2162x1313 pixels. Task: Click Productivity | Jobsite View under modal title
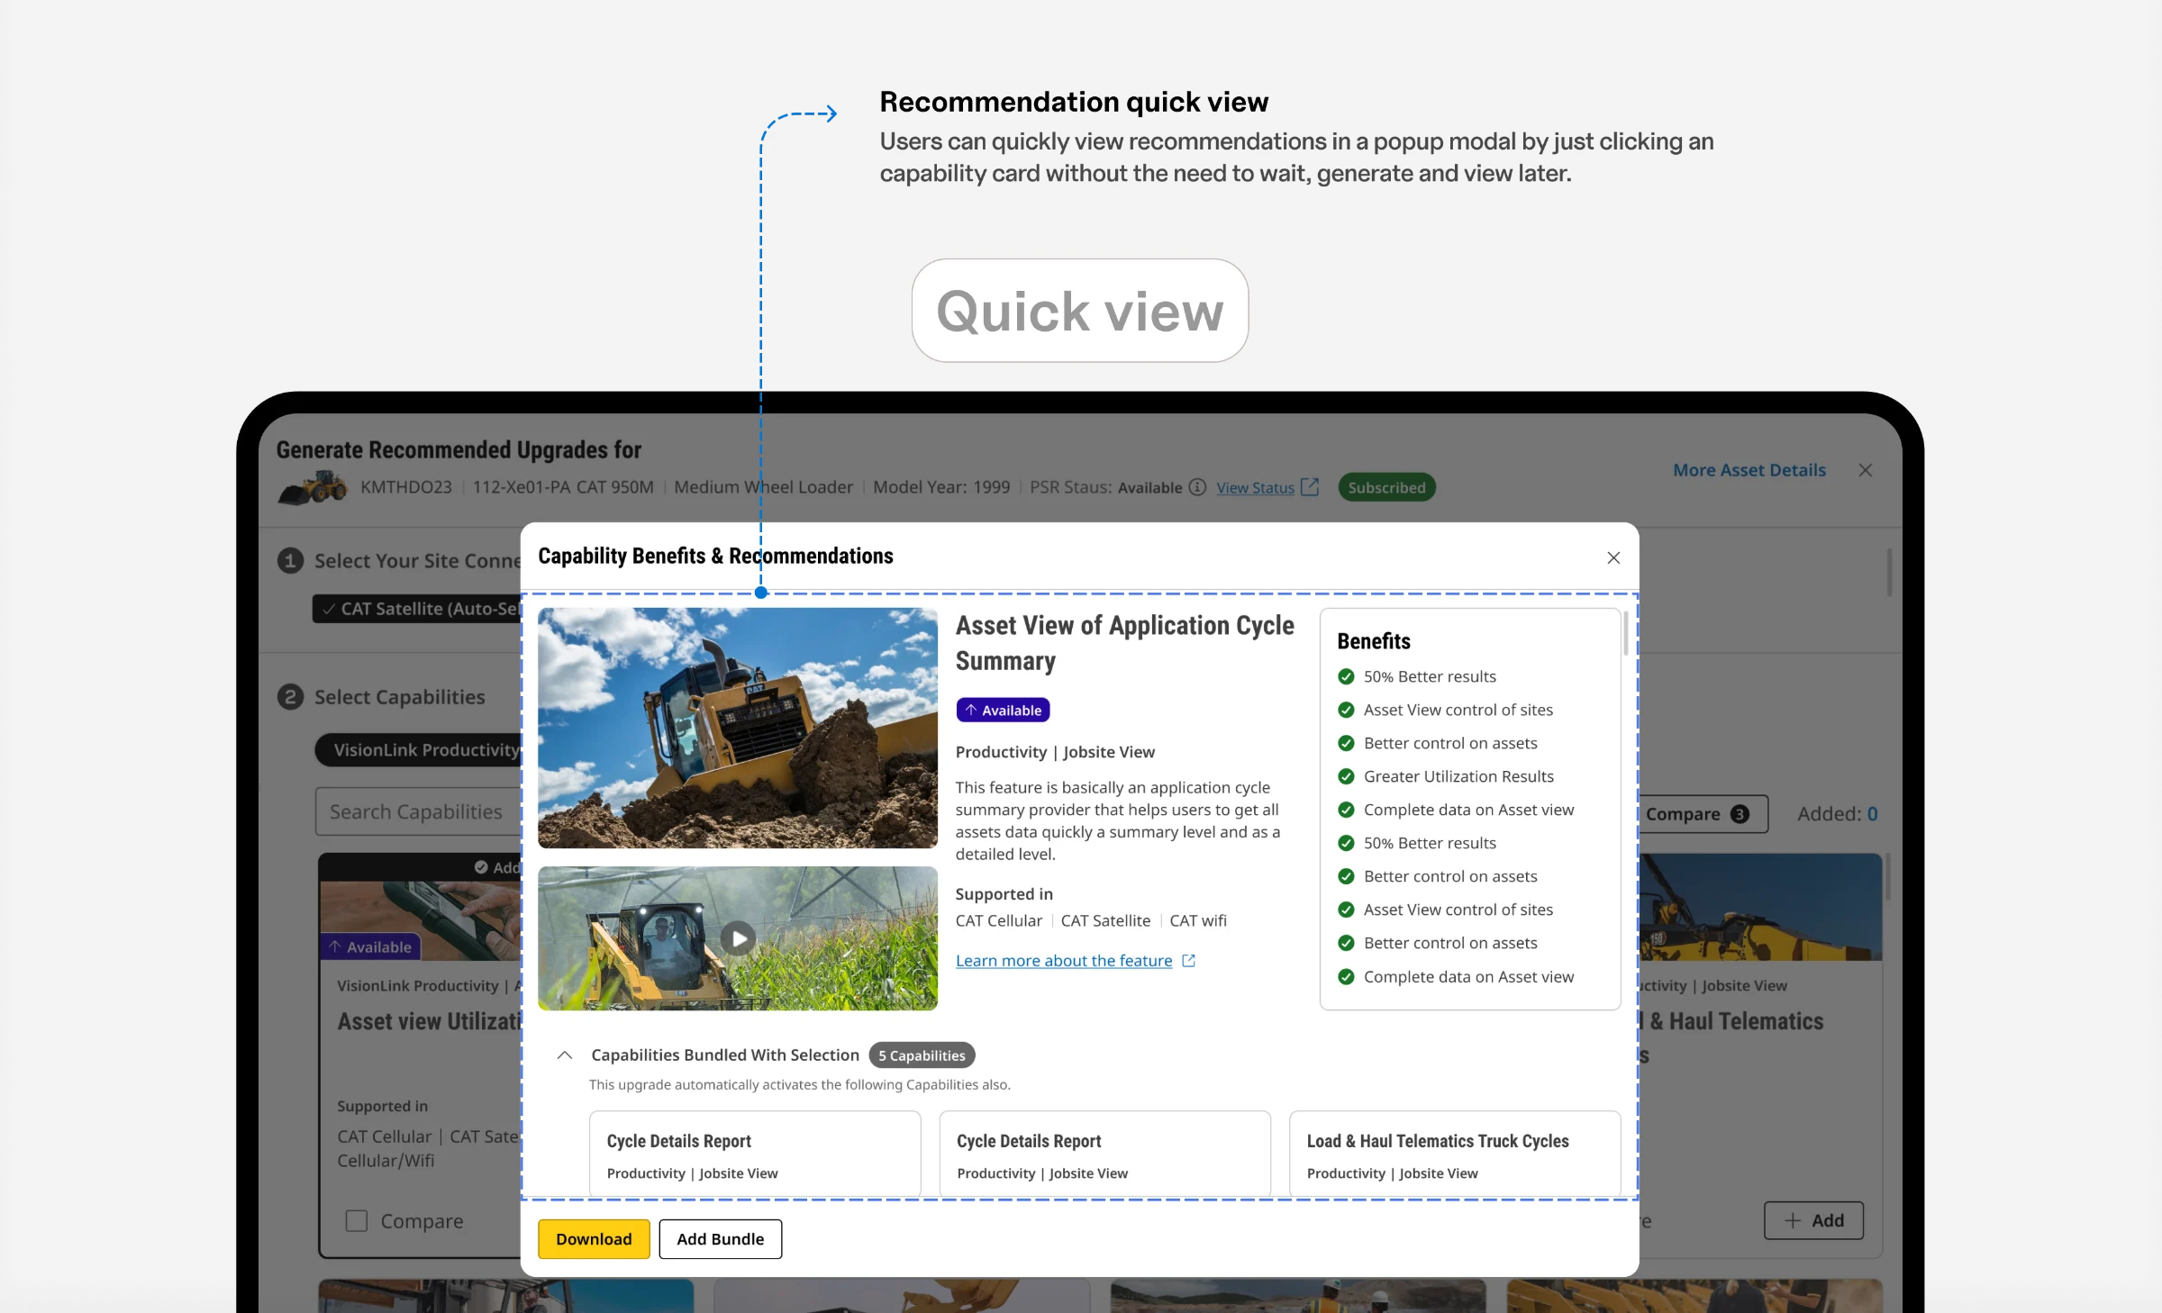(x=1055, y=752)
